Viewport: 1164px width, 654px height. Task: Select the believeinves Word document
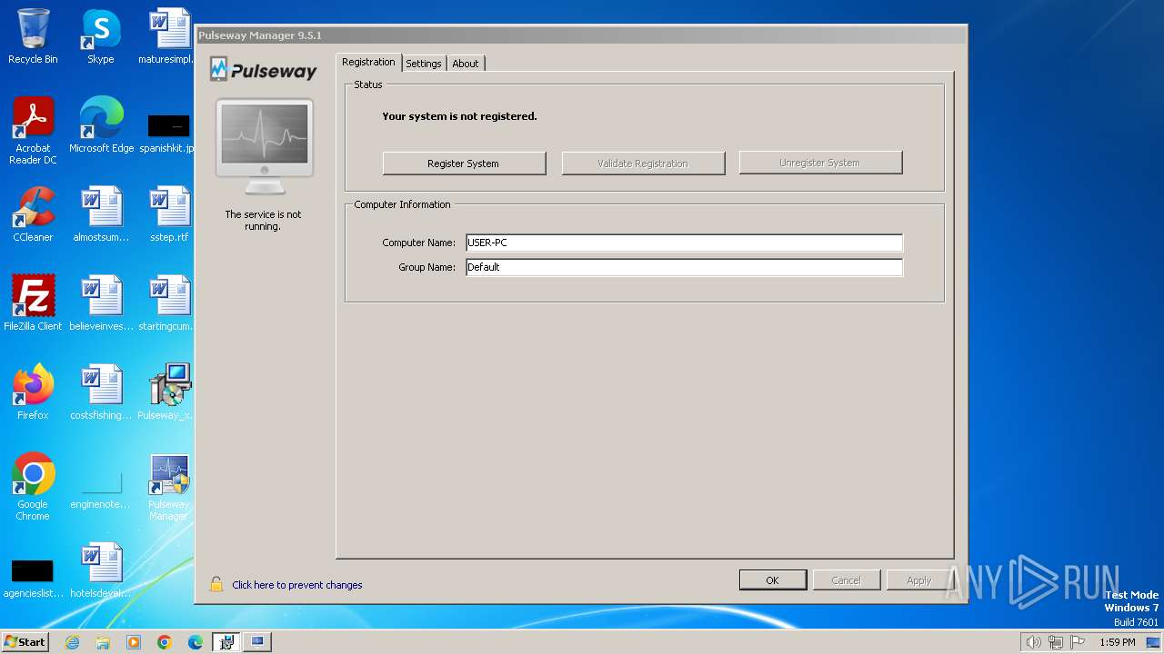click(102, 303)
